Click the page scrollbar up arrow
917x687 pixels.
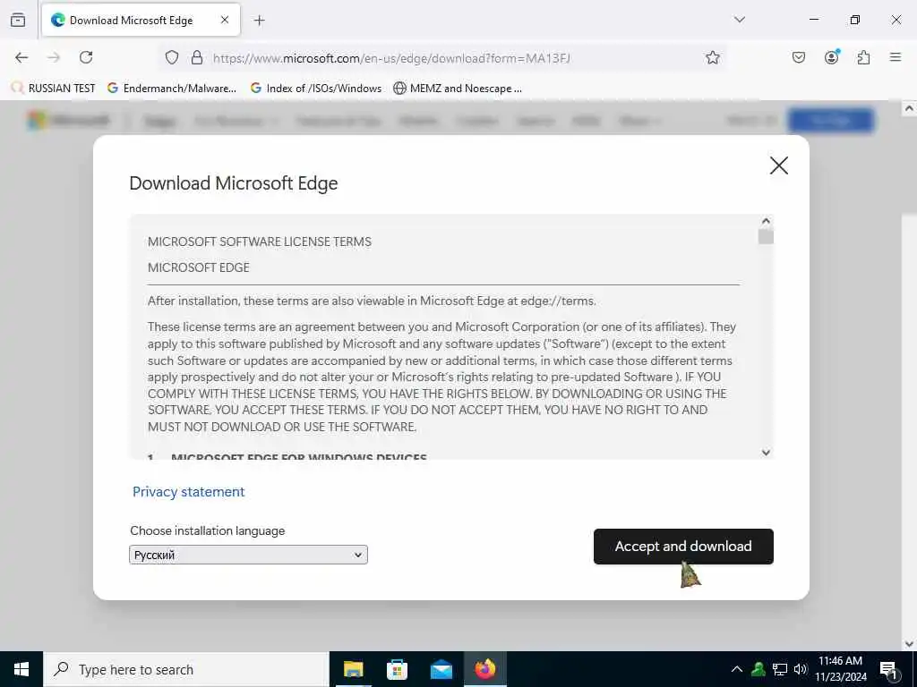pos(909,108)
